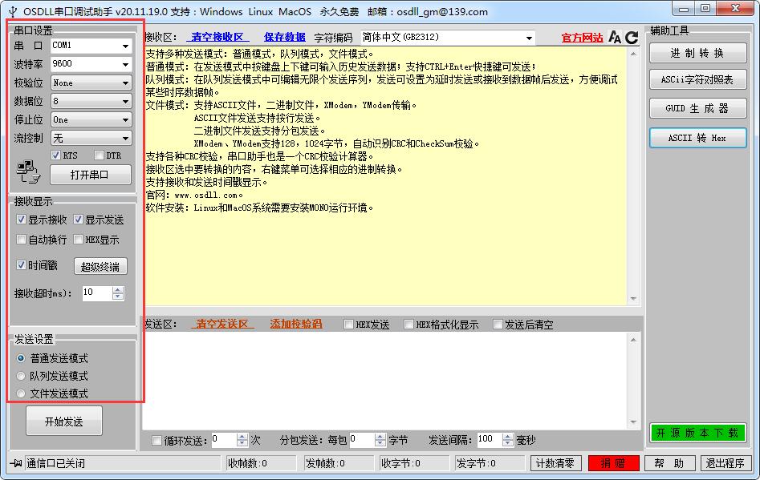The image size is (760, 480).
Task: Open ASCII转Hex tool
Action: click(697, 138)
